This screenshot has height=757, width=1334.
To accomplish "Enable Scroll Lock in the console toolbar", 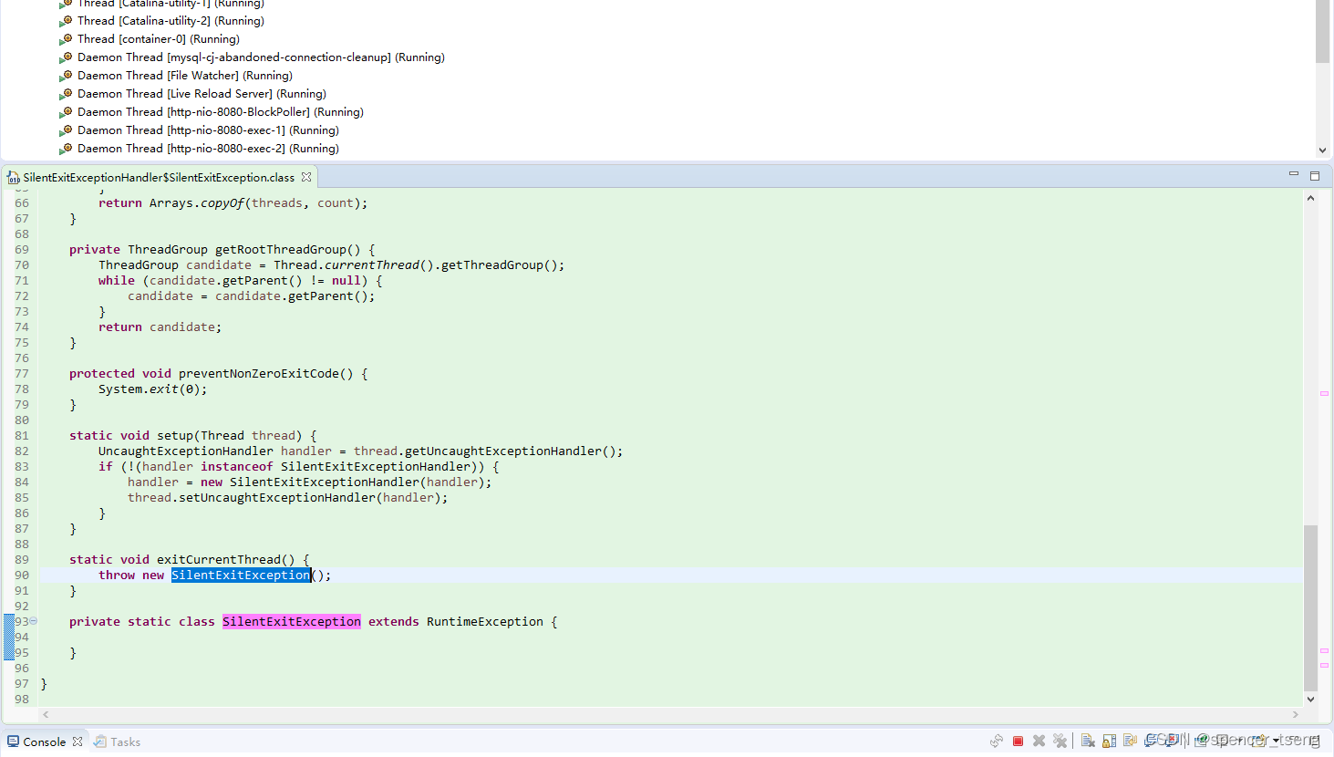I will click(x=1108, y=740).
